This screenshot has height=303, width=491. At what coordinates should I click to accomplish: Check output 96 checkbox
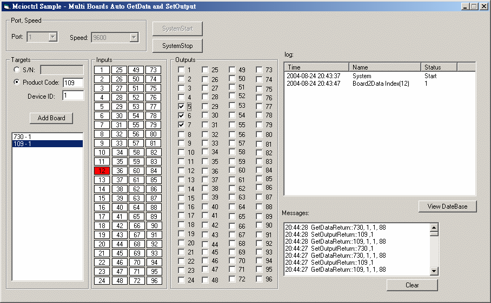[259, 279]
